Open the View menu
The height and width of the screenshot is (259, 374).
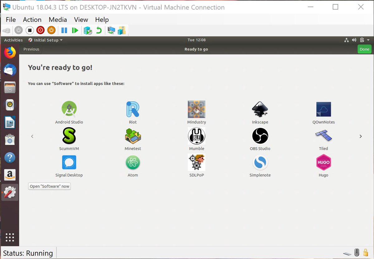[x=81, y=20]
